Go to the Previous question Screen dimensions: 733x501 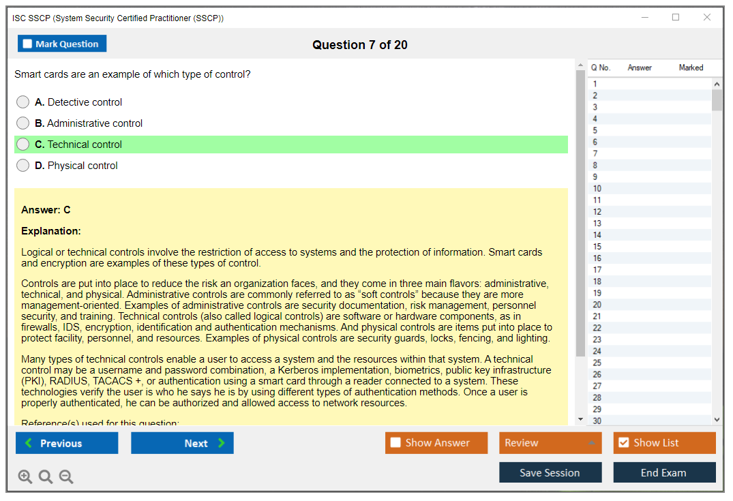point(67,443)
